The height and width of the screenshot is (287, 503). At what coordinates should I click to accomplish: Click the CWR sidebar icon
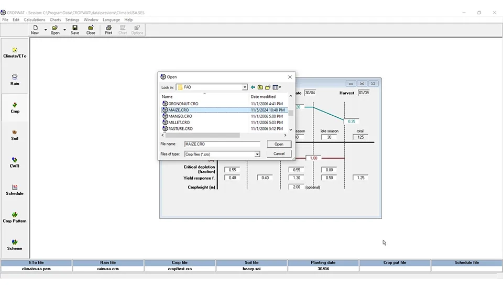pos(15,162)
